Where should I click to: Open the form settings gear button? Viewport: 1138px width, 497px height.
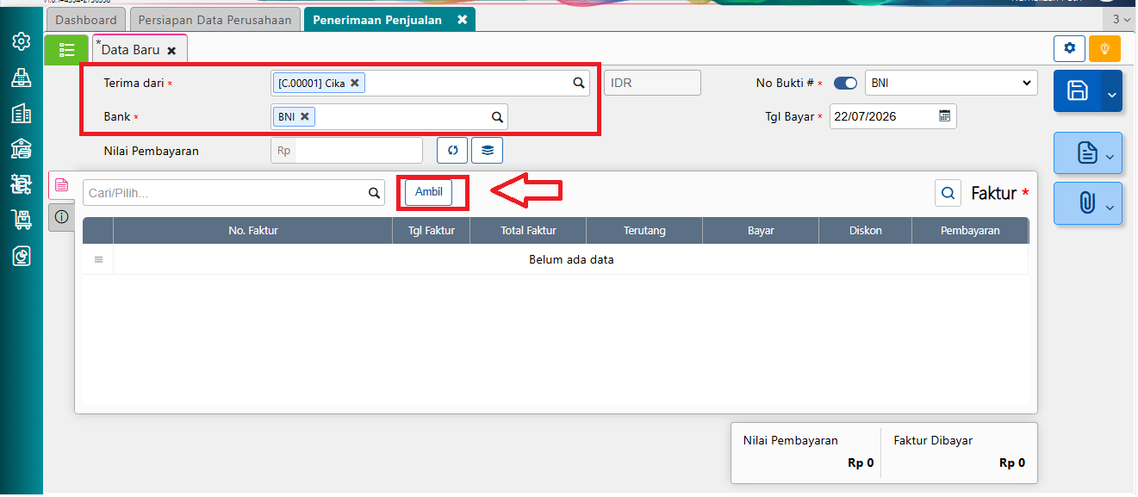pyautogui.click(x=1070, y=48)
